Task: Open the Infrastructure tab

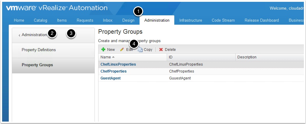Action: [191, 20]
